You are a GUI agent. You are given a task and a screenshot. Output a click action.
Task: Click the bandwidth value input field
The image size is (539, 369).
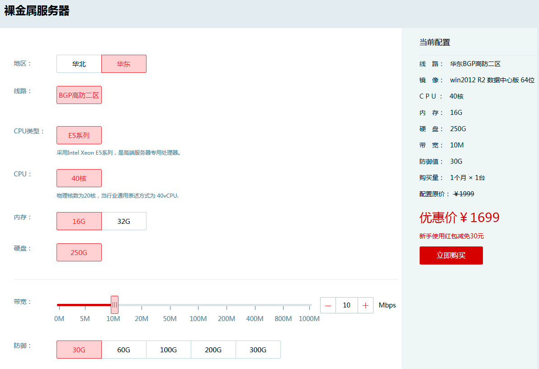[347, 305]
